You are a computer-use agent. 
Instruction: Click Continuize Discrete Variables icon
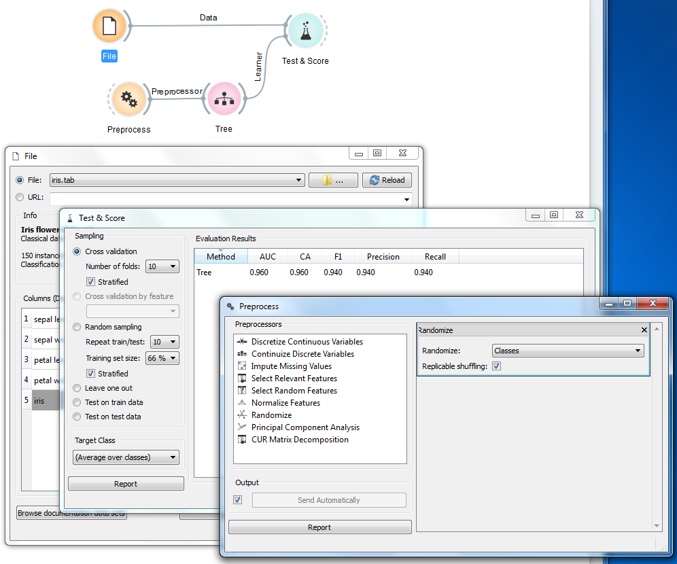pos(242,354)
